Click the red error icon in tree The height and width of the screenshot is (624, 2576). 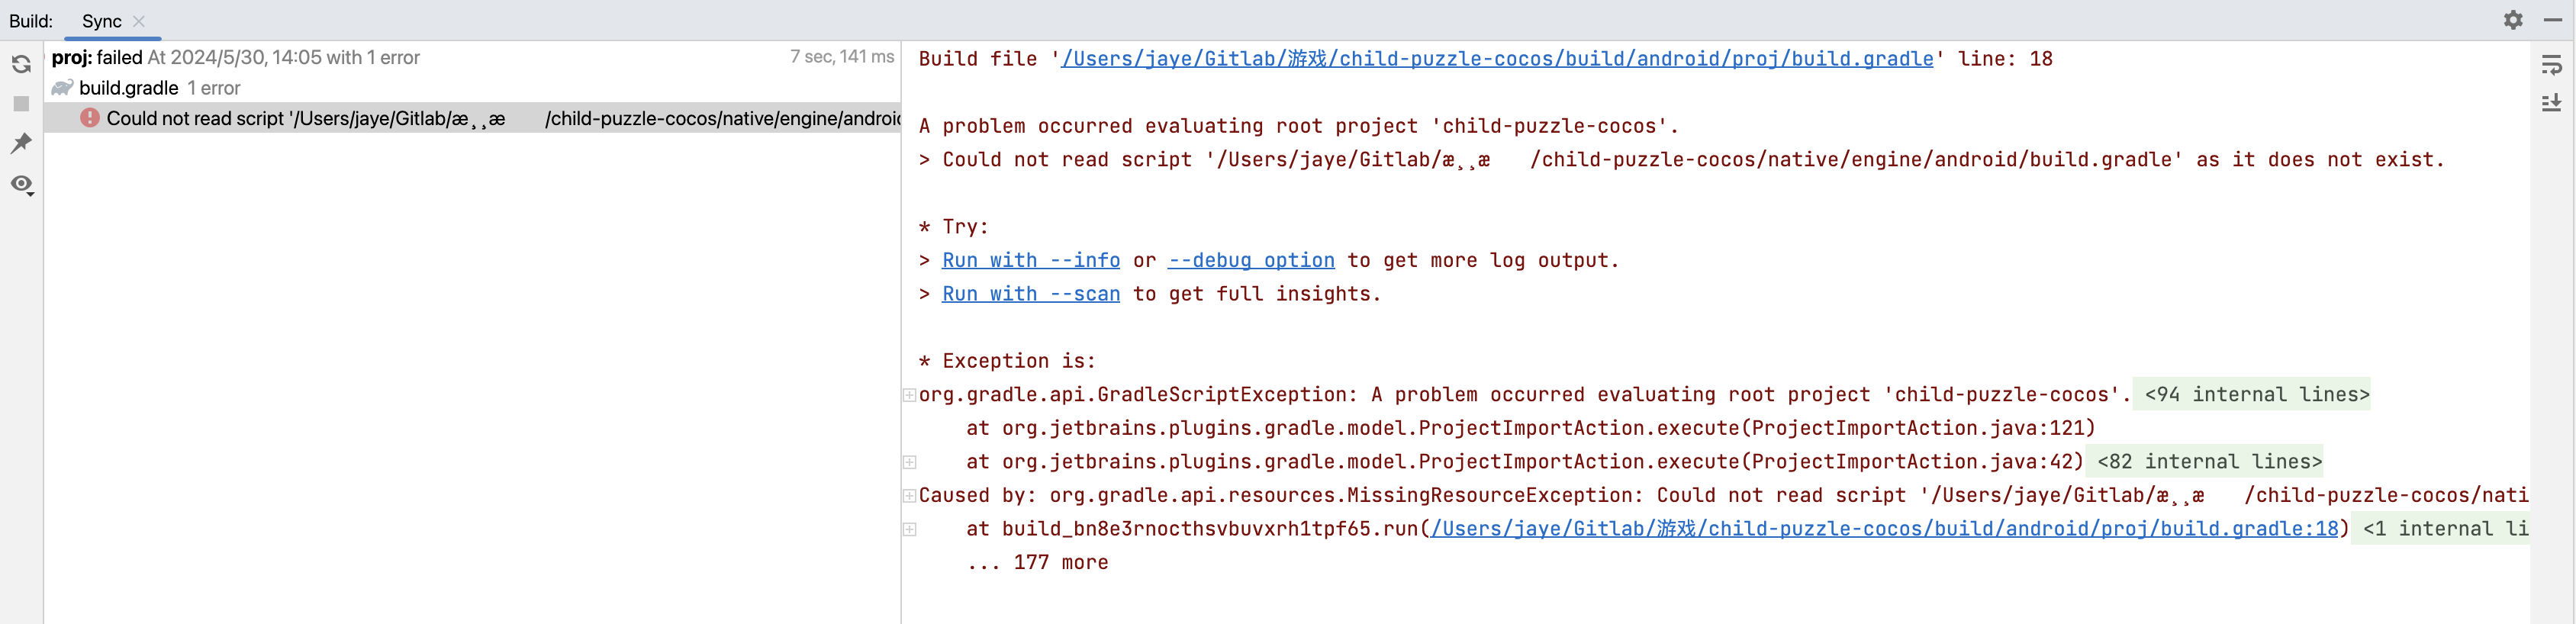pyautogui.click(x=90, y=118)
